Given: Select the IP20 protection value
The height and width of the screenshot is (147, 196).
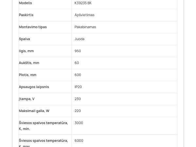Looking at the screenshot, I should tap(78, 87).
